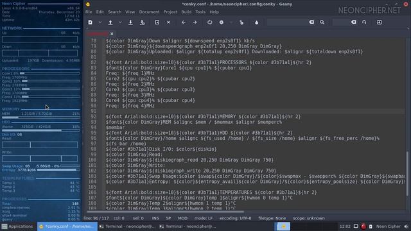Jump to the entered line number
This screenshot has height=231, width=411.
click(364, 22)
